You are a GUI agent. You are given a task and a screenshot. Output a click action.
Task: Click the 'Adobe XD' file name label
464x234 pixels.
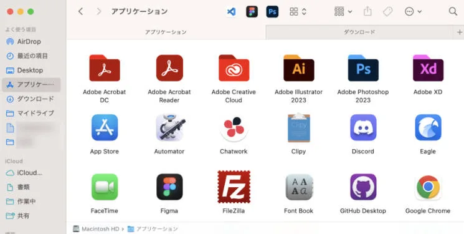(428, 92)
